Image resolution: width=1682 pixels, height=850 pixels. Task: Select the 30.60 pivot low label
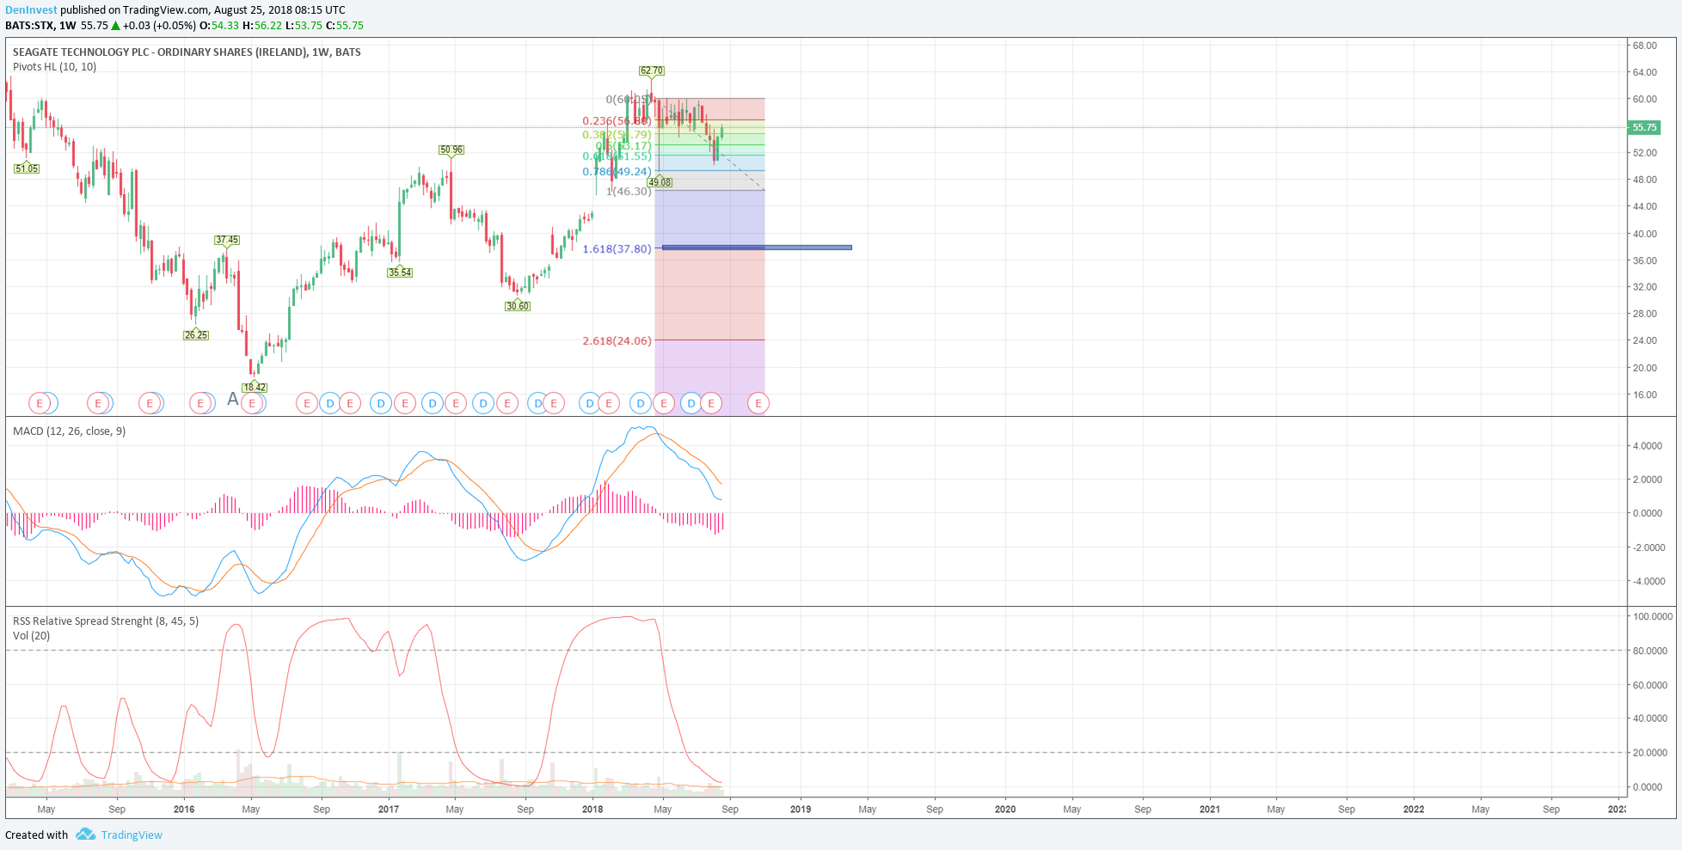[518, 306]
